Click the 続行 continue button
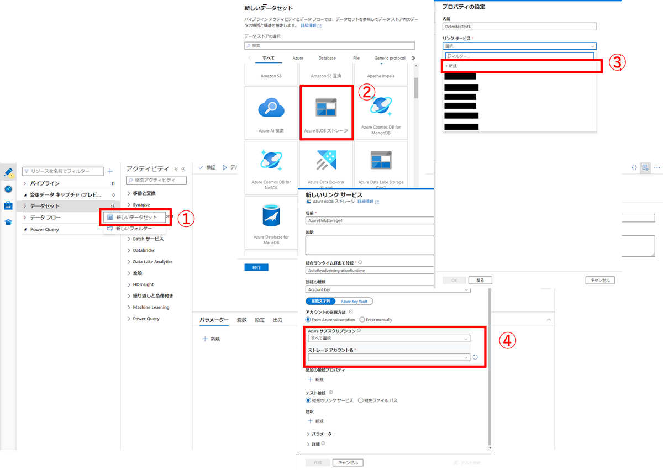 256,267
